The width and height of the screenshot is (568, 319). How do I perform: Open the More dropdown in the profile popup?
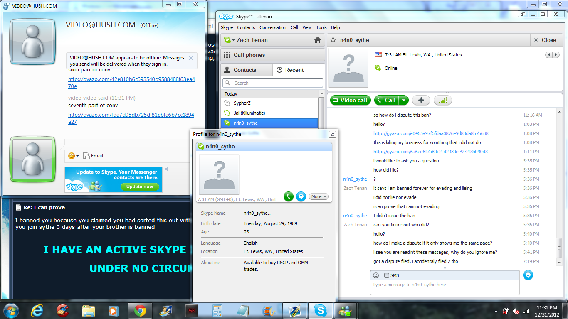point(319,196)
